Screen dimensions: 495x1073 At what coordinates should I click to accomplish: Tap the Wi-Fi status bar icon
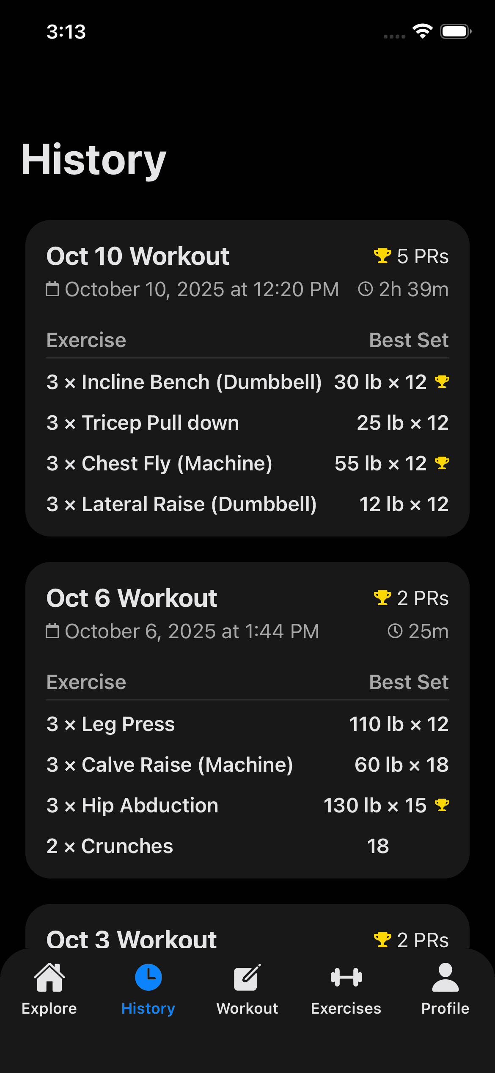click(422, 31)
